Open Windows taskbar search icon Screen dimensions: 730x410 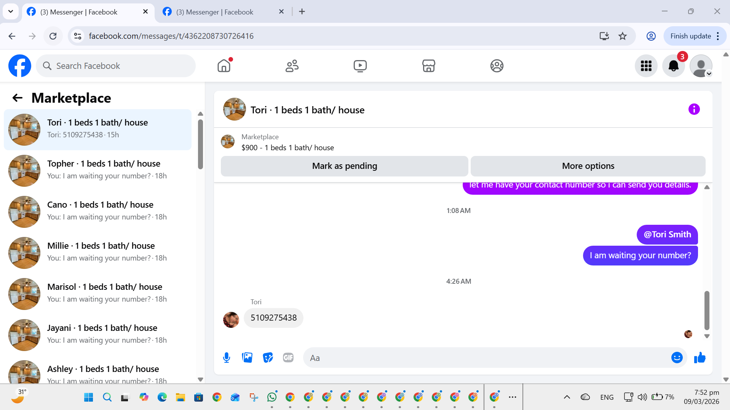[107, 397]
